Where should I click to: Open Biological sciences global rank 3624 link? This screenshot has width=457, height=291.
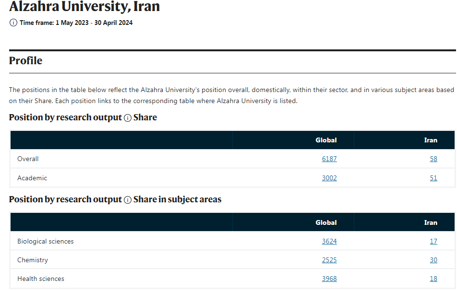point(329,241)
